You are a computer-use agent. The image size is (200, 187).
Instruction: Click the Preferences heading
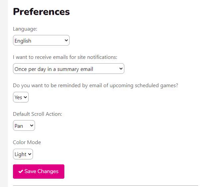pos(41,12)
